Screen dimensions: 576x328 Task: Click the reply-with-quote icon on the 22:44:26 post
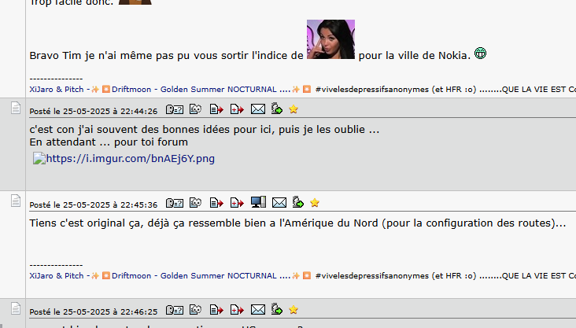coord(216,109)
